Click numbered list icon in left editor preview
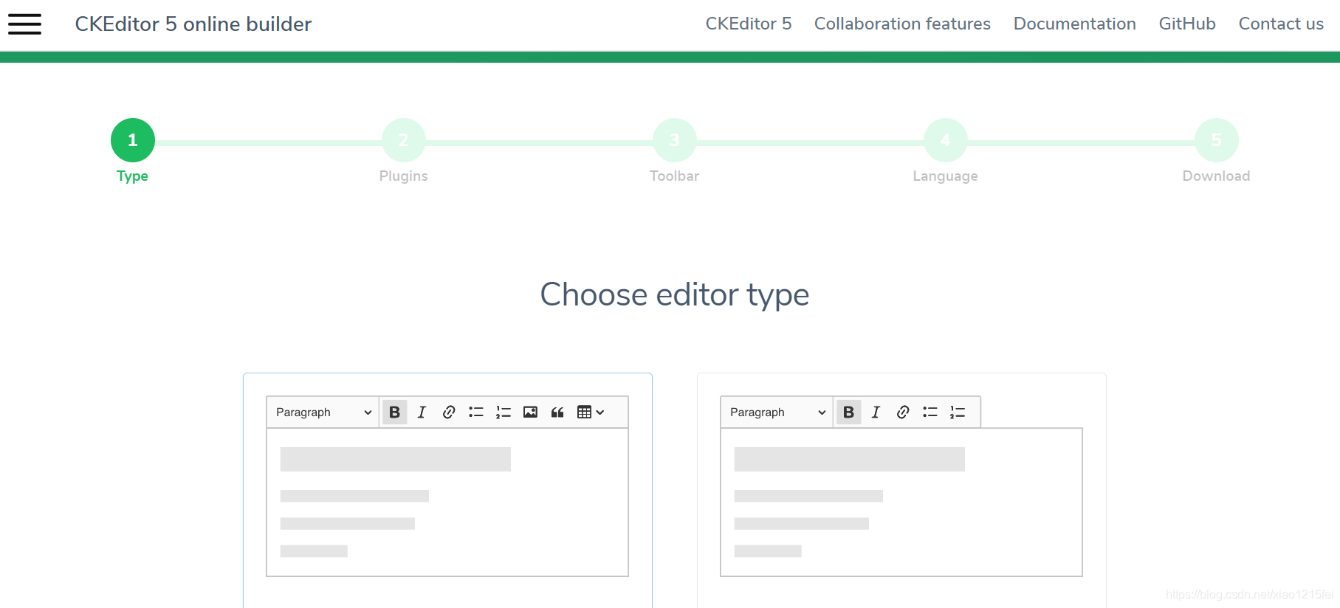This screenshot has width=1340, height=608. [504, 412]
